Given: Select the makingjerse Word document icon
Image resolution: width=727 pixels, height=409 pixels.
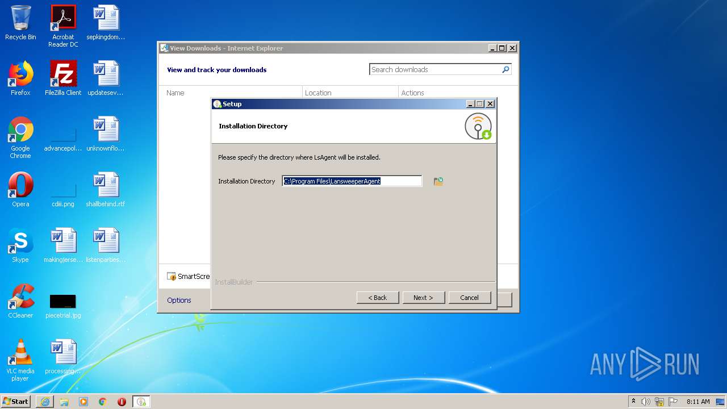Looking at the screenshot, I should pos(63,245).
